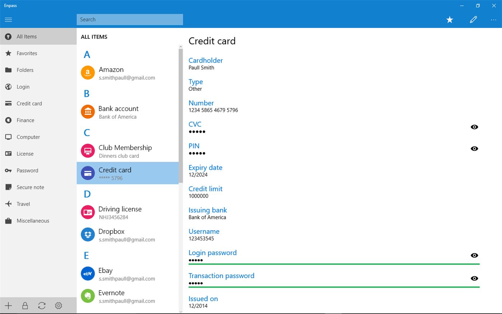Select the Dropbox entry
502x314 pixels.
[122, 235]
